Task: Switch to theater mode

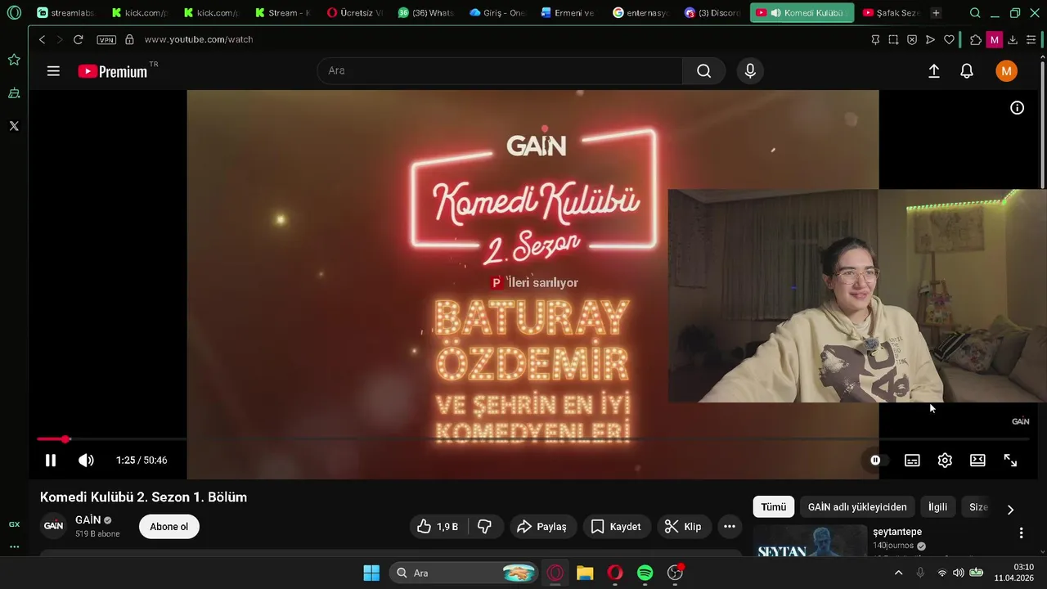Action: click(x=977, y=461)
